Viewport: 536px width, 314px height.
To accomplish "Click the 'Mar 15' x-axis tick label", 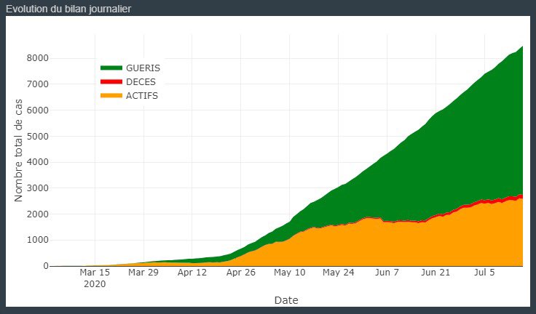I will coord(95,273).
